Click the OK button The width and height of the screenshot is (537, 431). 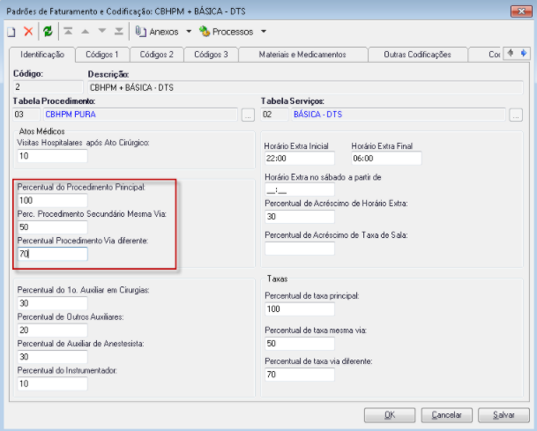390,415
